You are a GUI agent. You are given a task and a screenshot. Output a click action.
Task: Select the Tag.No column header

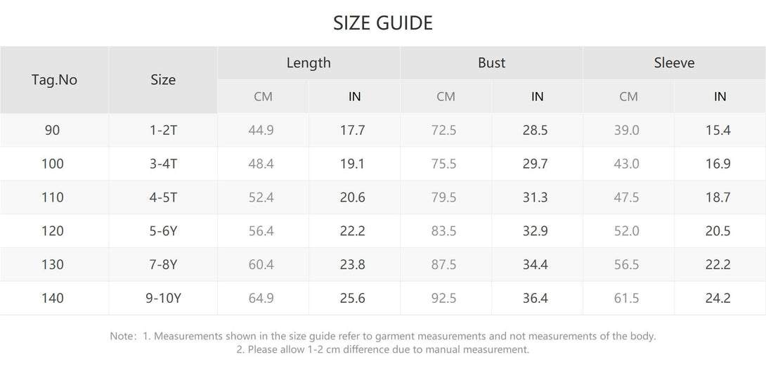tap(54, 79)
